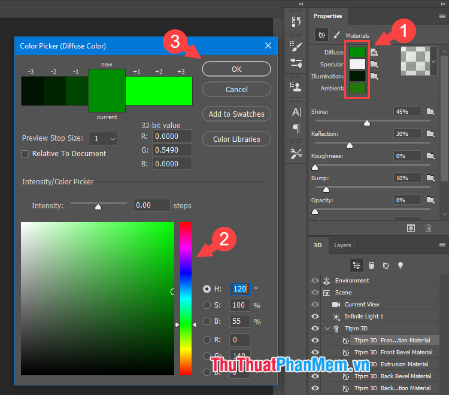Filter 3D panel by materials
The height and width of the screenshot is (395, 449).
point(386,265)
